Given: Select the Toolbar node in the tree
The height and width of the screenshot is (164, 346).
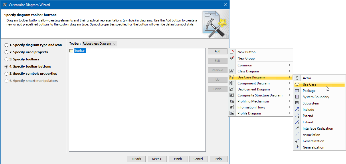Looking at the screenshot, I should [80, 51].
